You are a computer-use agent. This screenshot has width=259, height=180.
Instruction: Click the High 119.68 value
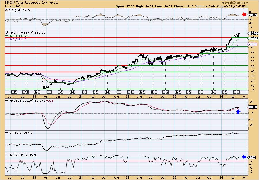(x=145, y=6)
